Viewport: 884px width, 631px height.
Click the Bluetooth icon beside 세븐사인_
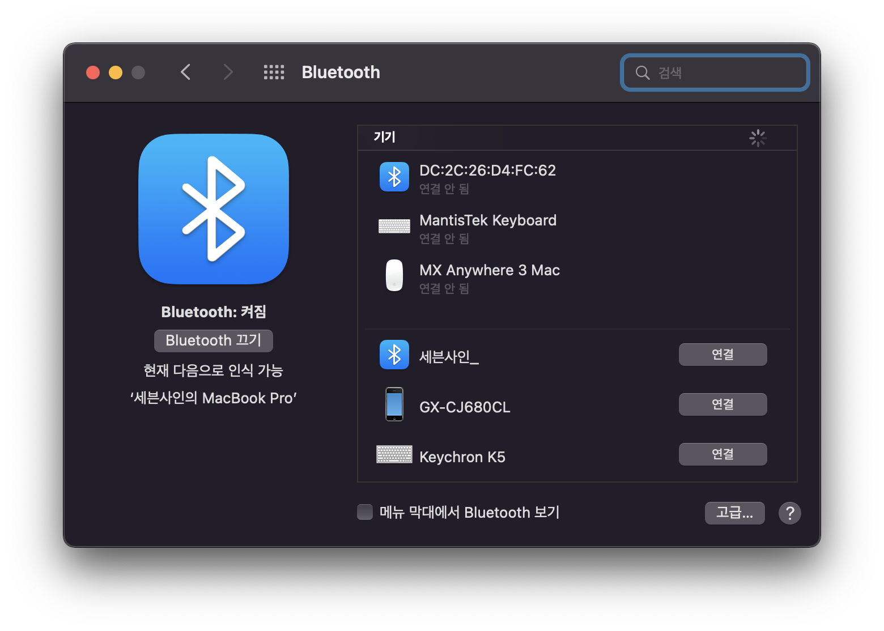(x=394, y=355)
